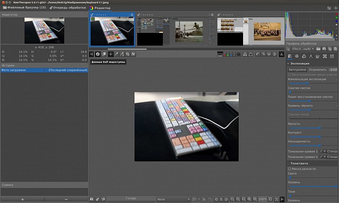This screenshot has width=339, height=203.
Task: Toggle blue channel preview
Action: [231, 55]
